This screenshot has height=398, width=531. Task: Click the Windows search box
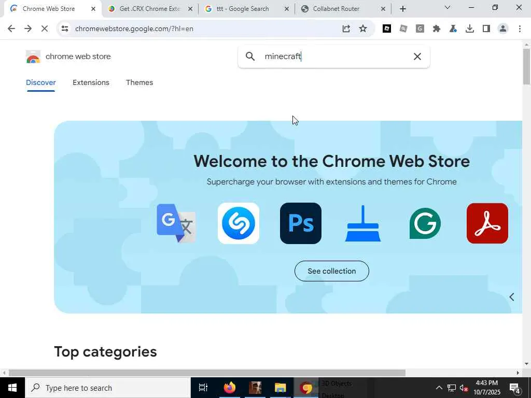tap(108, 388)
